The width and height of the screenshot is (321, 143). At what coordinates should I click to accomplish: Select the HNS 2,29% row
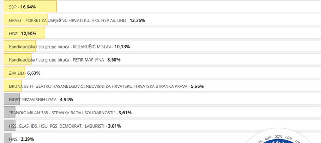click(162, 138)
